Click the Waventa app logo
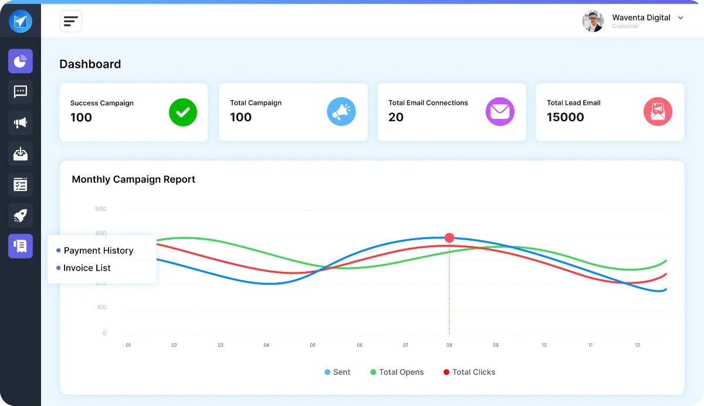This screenshot has width=704, height=406. (x=20, y=21)
